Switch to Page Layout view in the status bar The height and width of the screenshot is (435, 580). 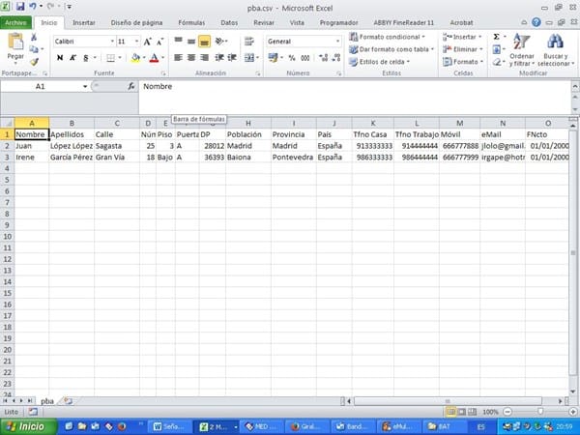(461, 412)
